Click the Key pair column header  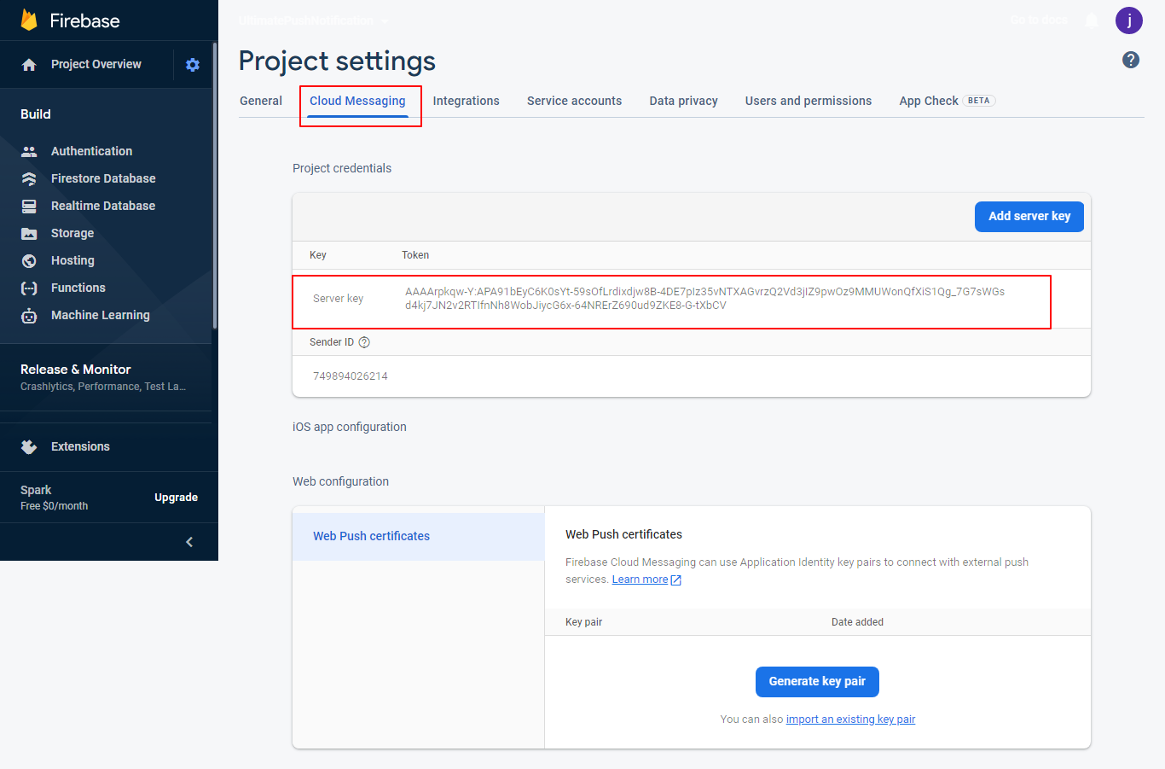[x=583, y=622]
